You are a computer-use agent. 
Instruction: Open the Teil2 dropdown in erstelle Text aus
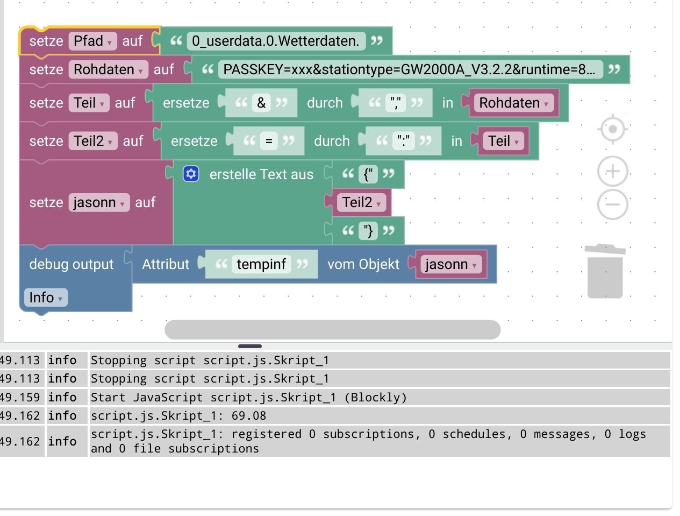click(361, 202)
